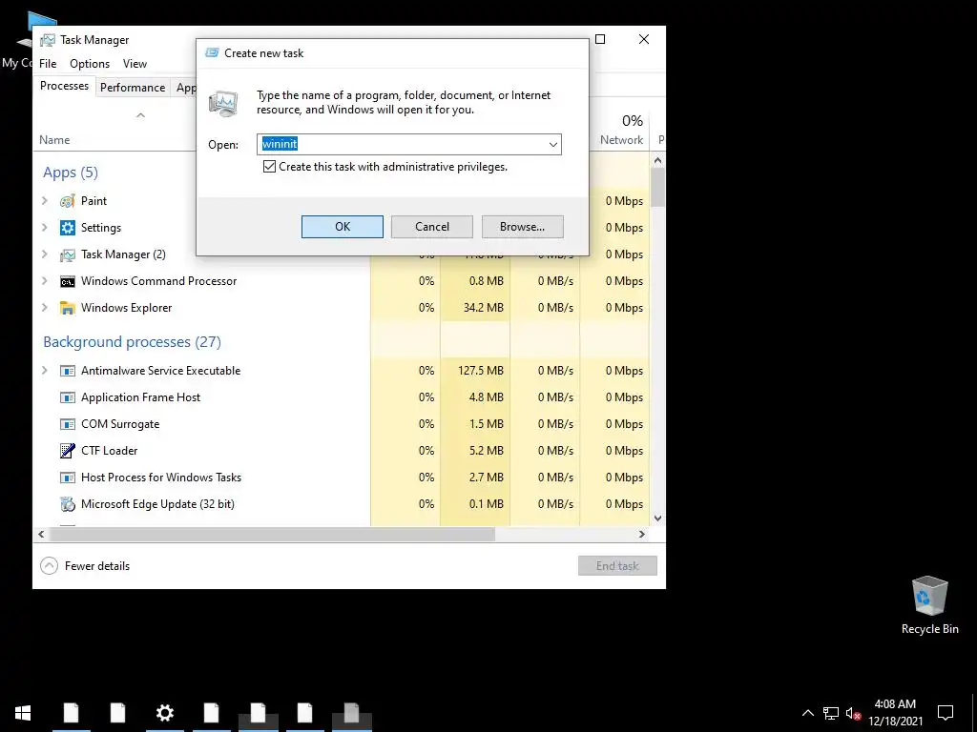Open the View menu in Task Manager
The width and height of the screenshot is (977, 732).
[x=135, y=64]
